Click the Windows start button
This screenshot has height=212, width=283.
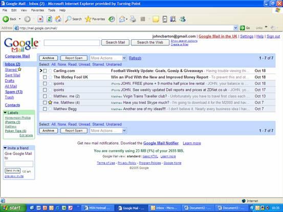13,208
